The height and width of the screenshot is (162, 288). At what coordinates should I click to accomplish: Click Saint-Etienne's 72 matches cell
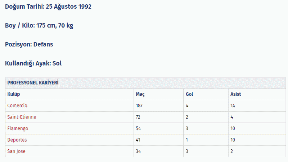(x=158, y=117)
